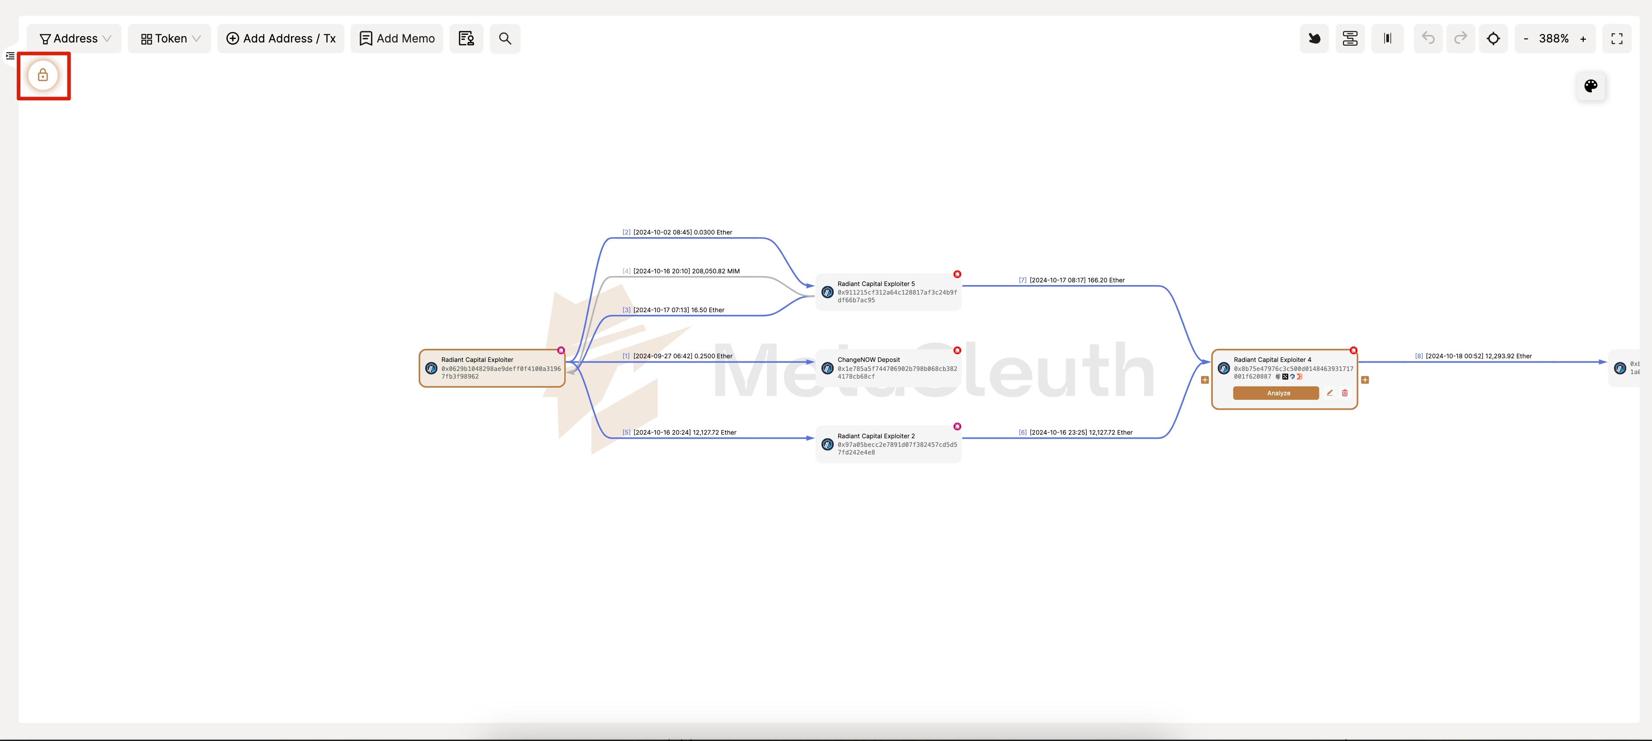Expand outgoing transfers right of Exploiter 4

click(x=1365, y=380)
